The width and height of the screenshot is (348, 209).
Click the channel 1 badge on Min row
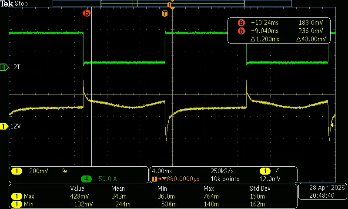(x=17, y=204)
